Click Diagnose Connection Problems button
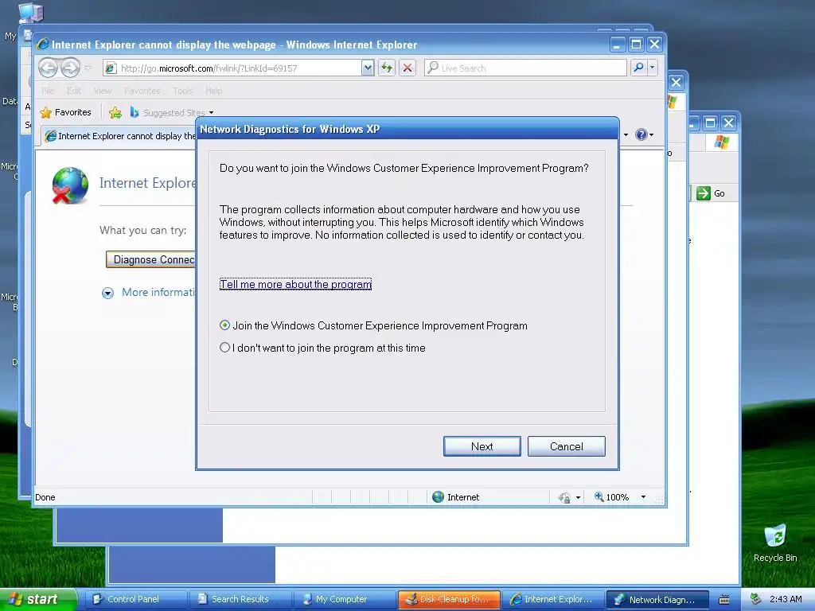 [x=150, y=260]
